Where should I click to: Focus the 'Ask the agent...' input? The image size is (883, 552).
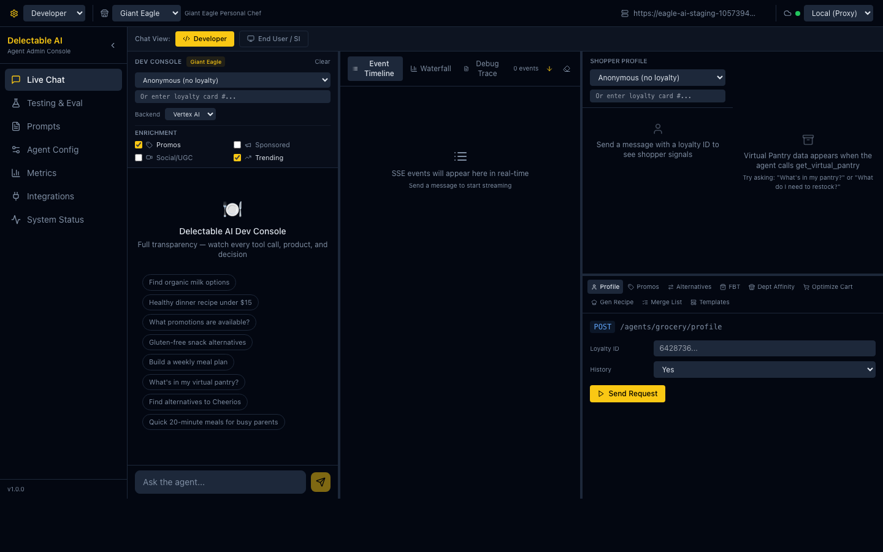click(x=220, y=482)
